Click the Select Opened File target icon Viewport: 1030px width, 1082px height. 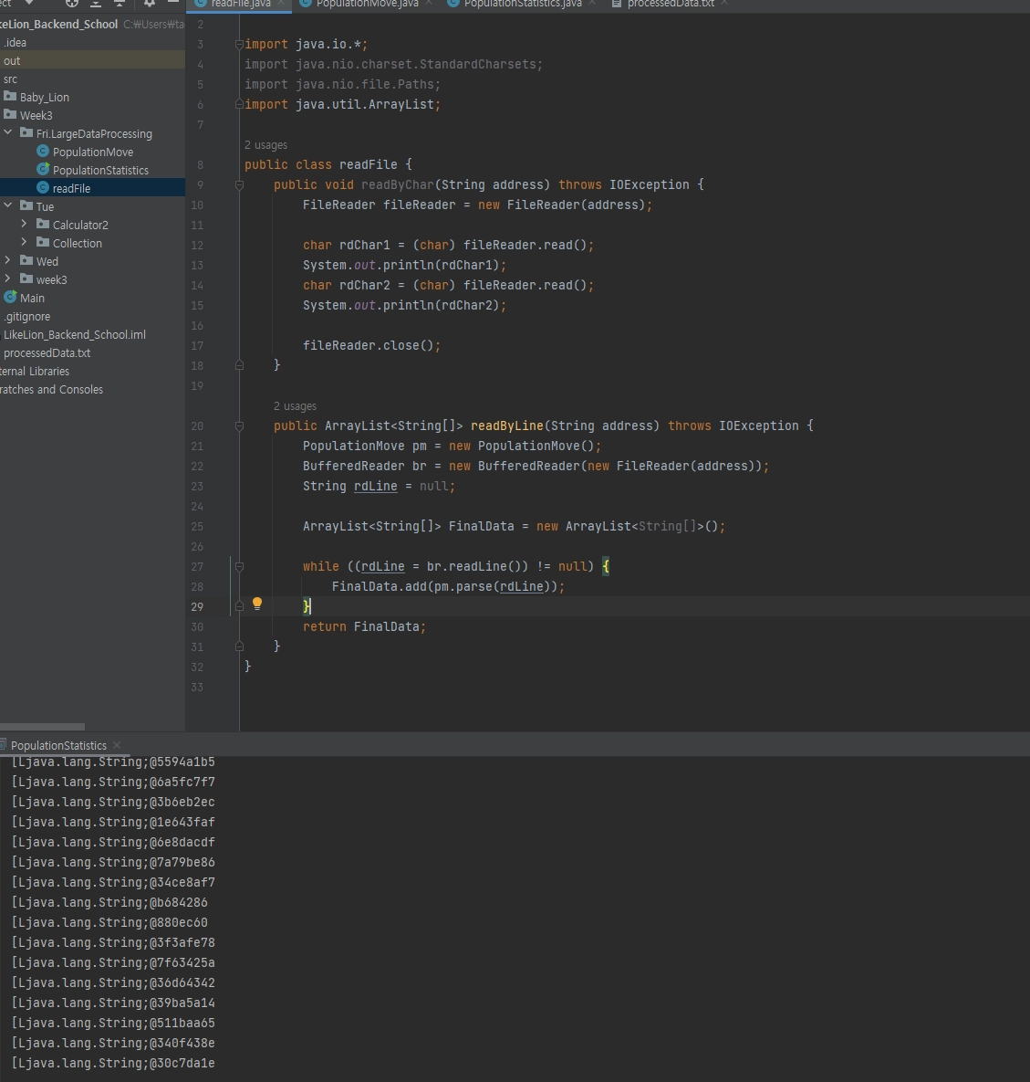click(x=71, y=4)
